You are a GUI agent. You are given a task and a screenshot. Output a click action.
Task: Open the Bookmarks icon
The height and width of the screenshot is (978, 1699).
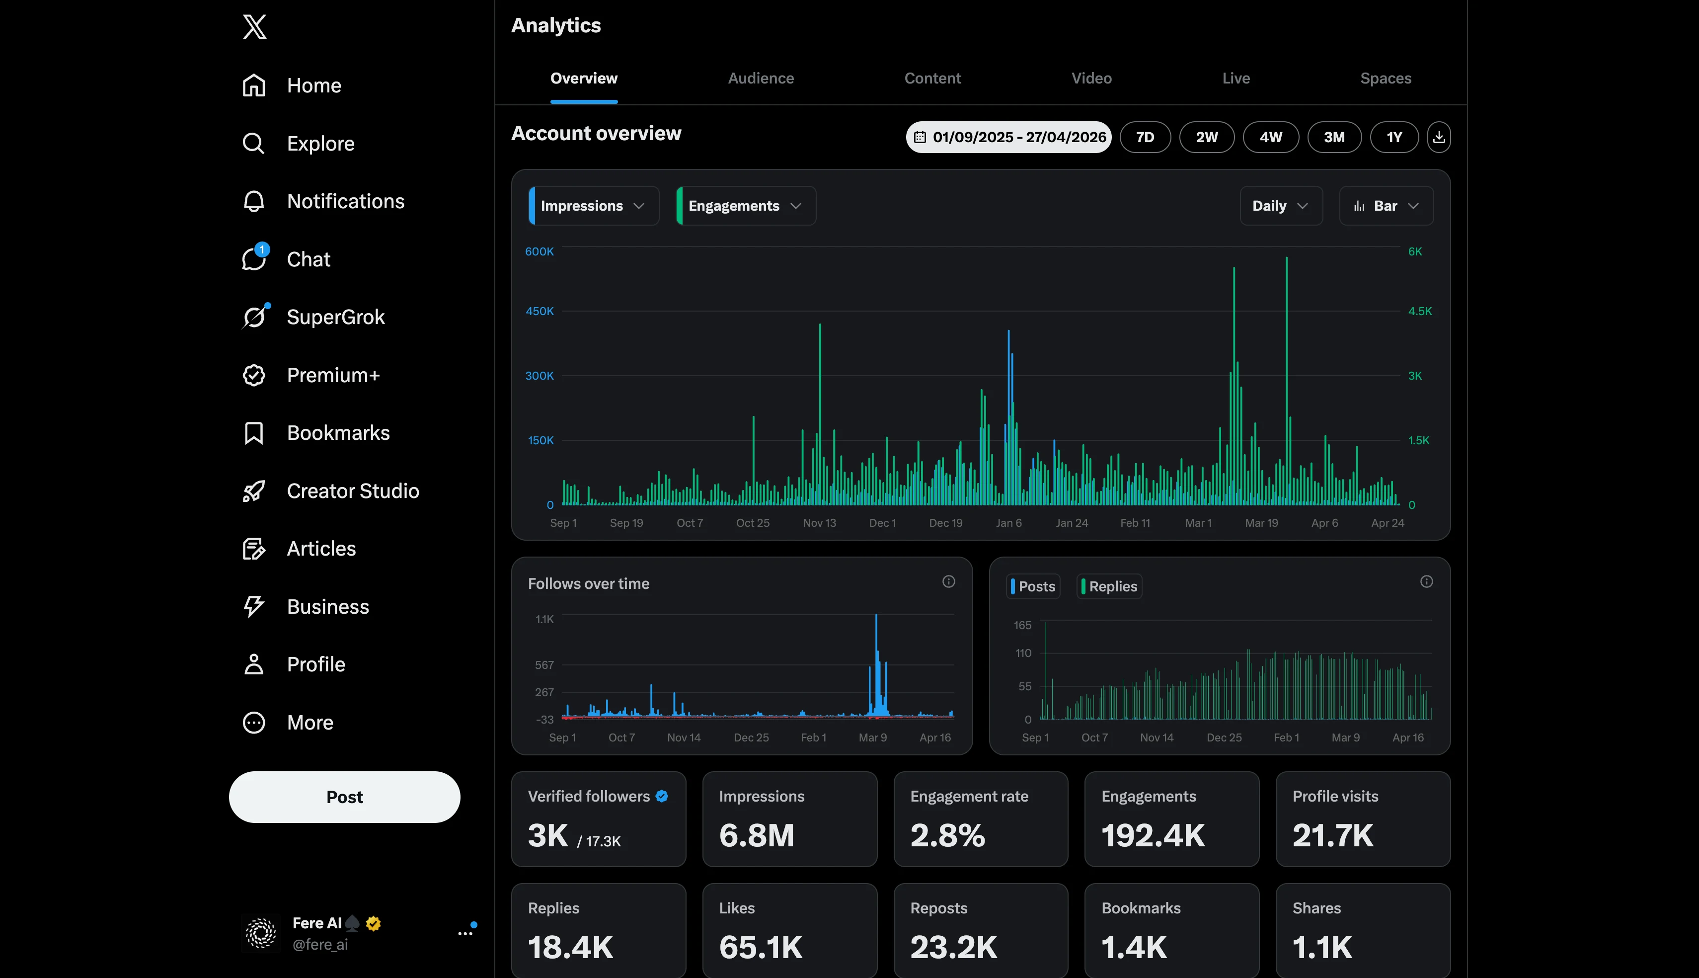pos(254,432)
